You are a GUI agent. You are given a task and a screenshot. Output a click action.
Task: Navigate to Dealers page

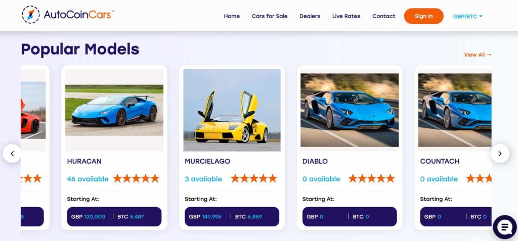pos(310,16)
